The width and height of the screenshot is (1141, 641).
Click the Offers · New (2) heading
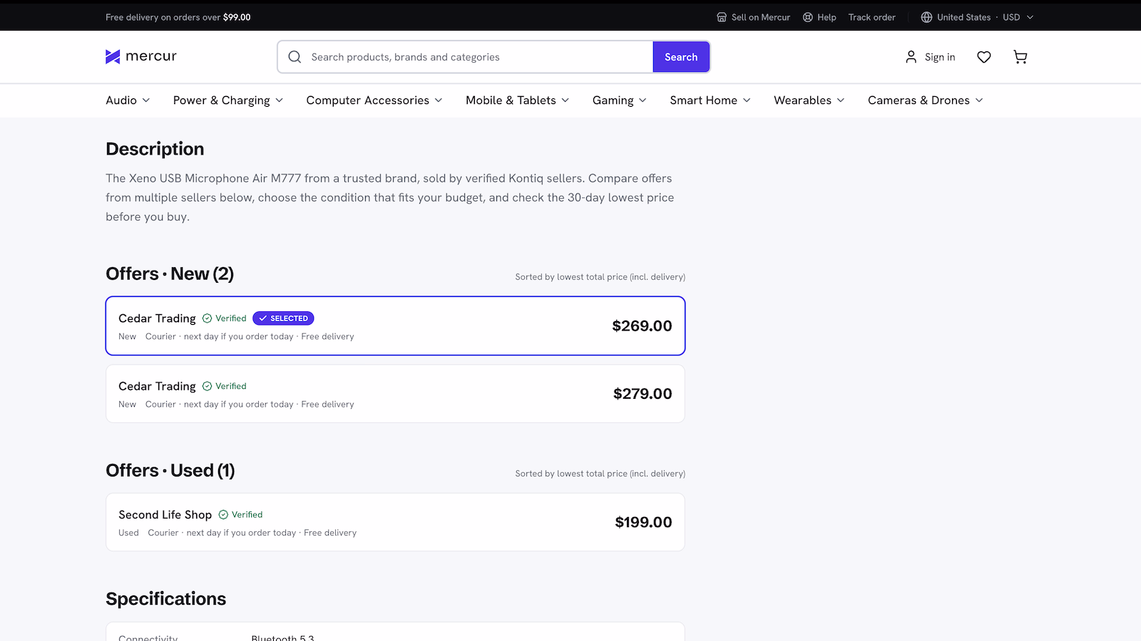click(170, 274)
